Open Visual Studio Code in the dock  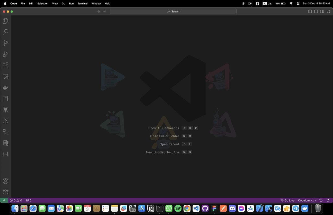click(196, 208)
